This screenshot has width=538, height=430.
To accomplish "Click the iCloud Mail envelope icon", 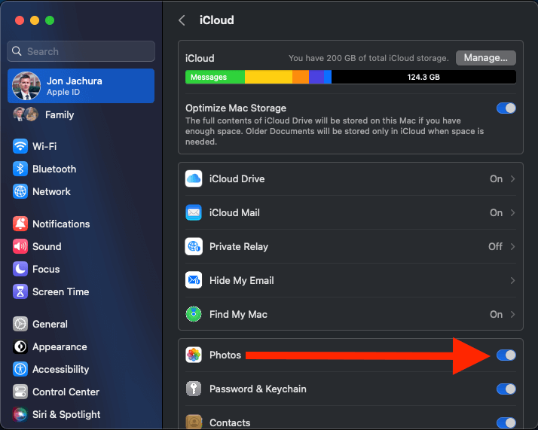I will coord(194,212).
